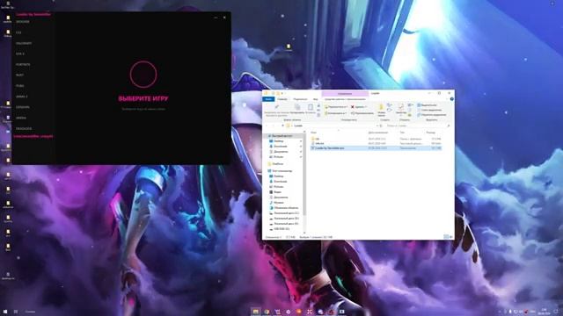
Task: Focus the Explorer search box
Action: tap(418, 126)
